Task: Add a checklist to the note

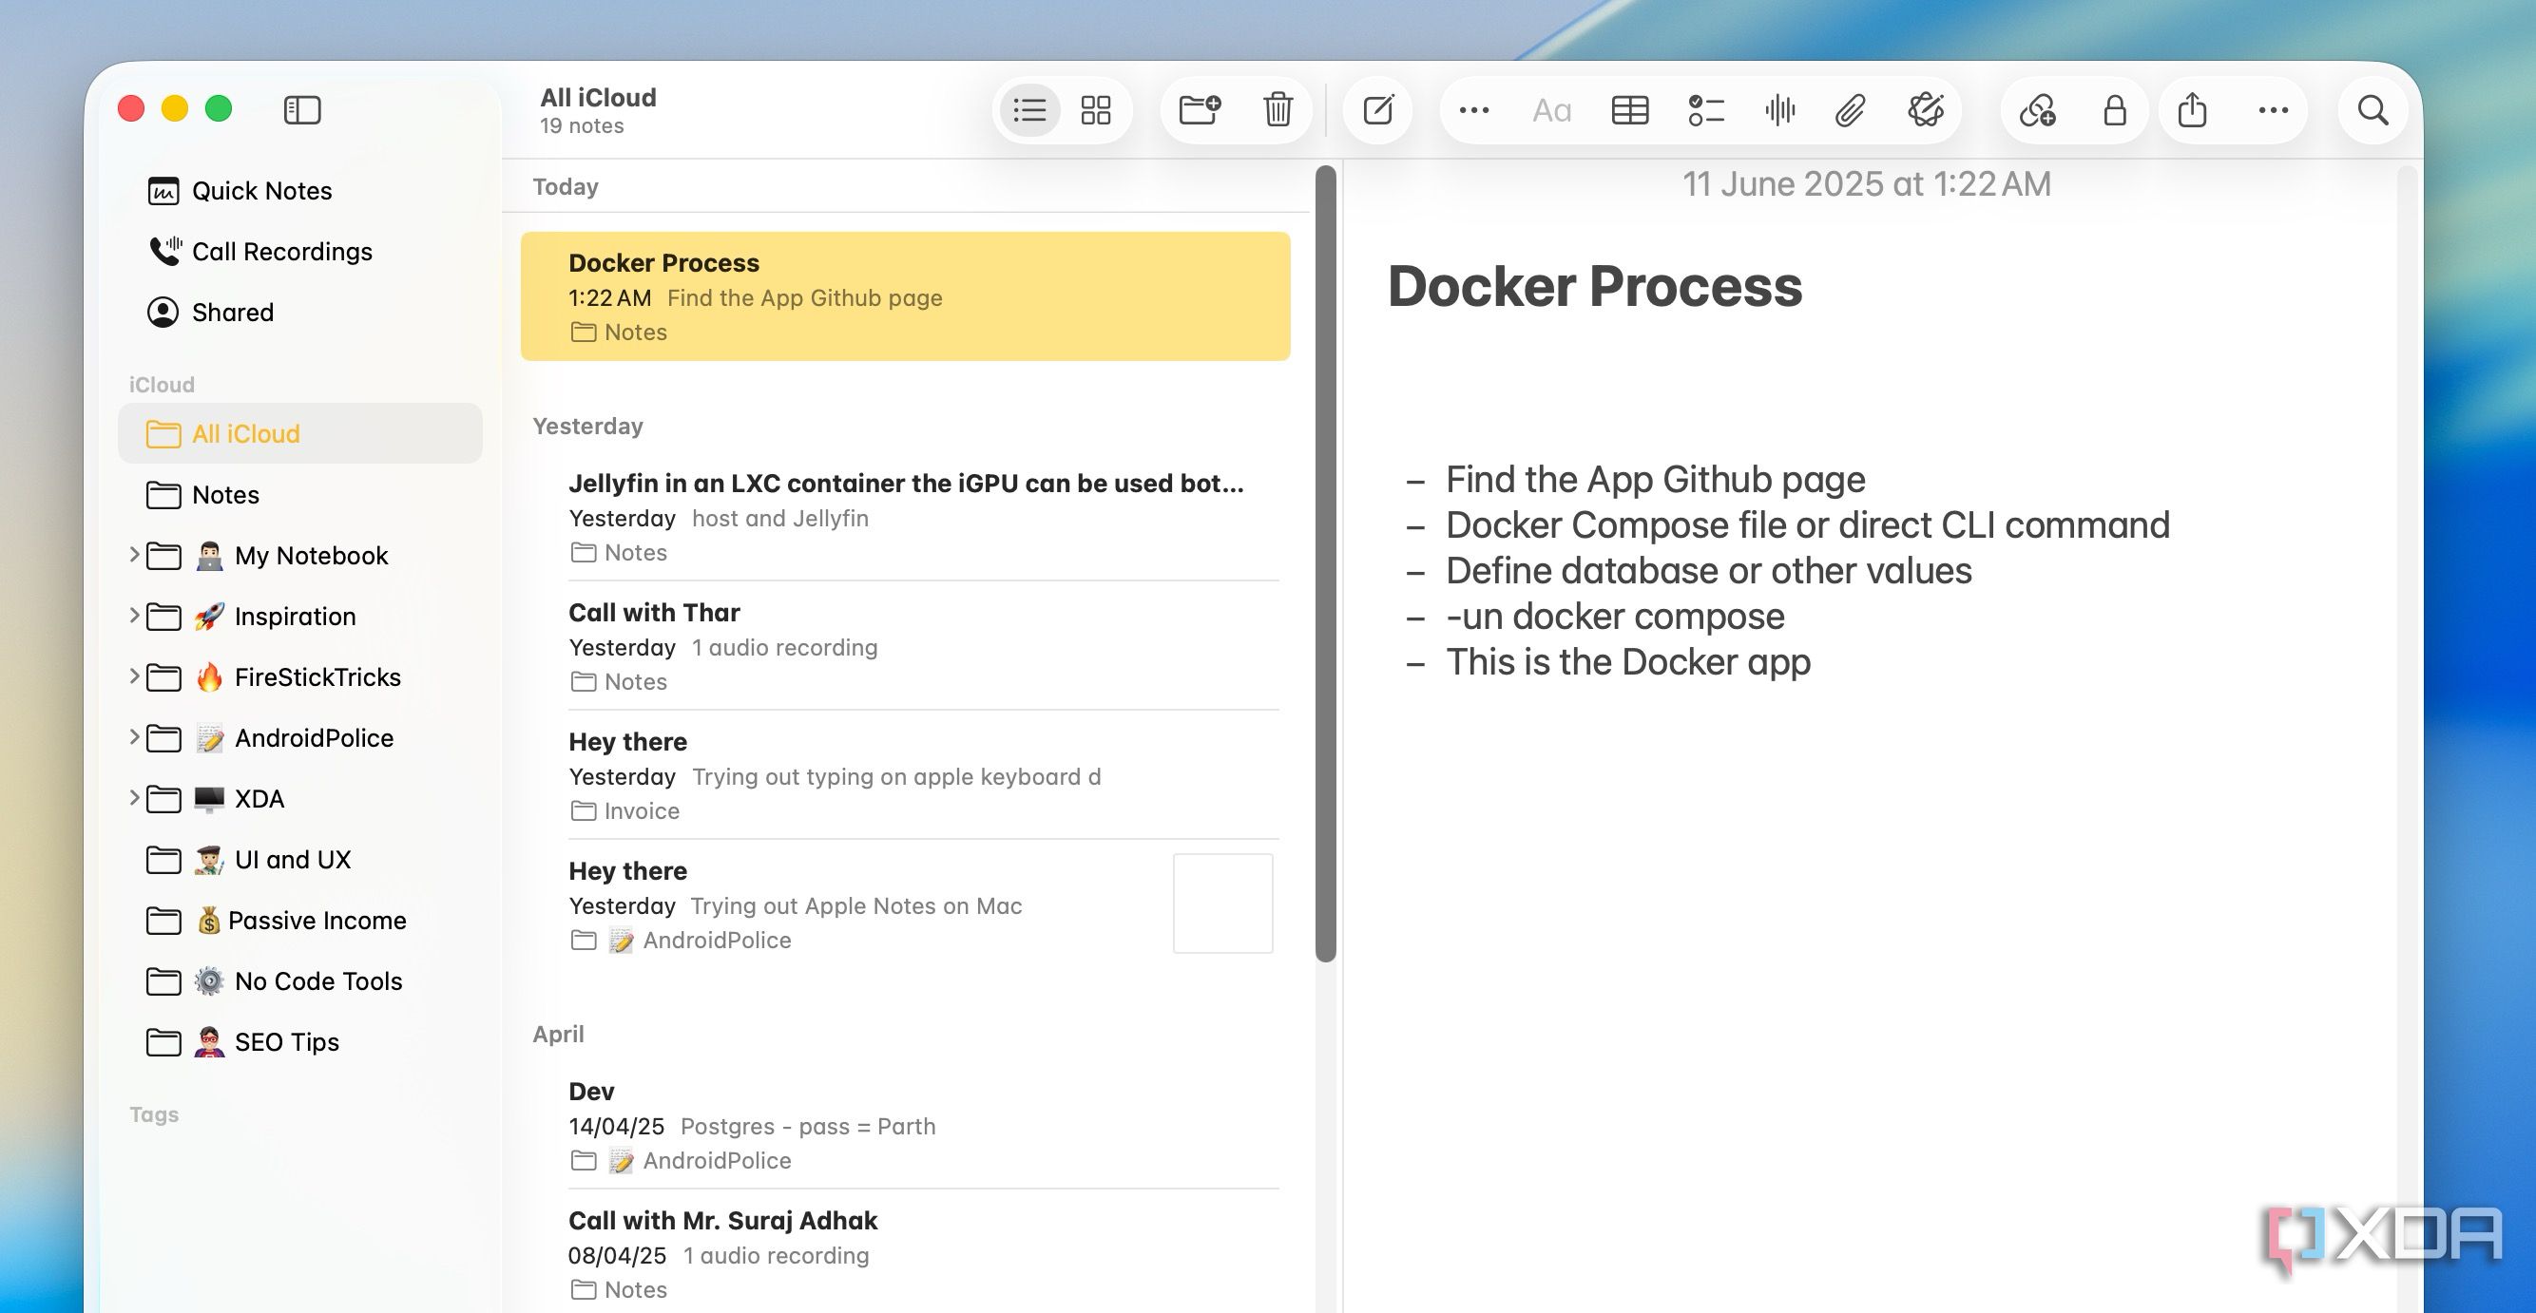Action: 1706,110
